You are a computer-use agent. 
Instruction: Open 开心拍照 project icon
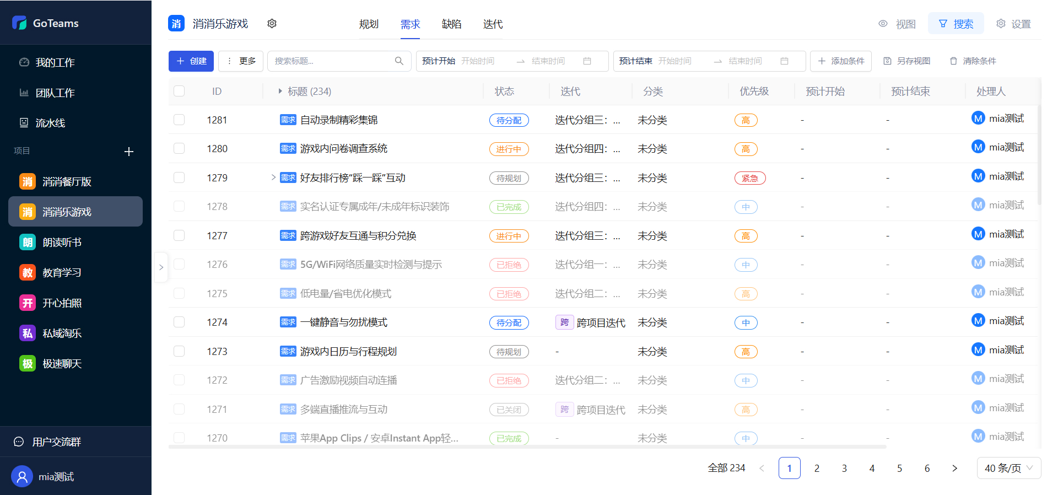coord(28,303)
